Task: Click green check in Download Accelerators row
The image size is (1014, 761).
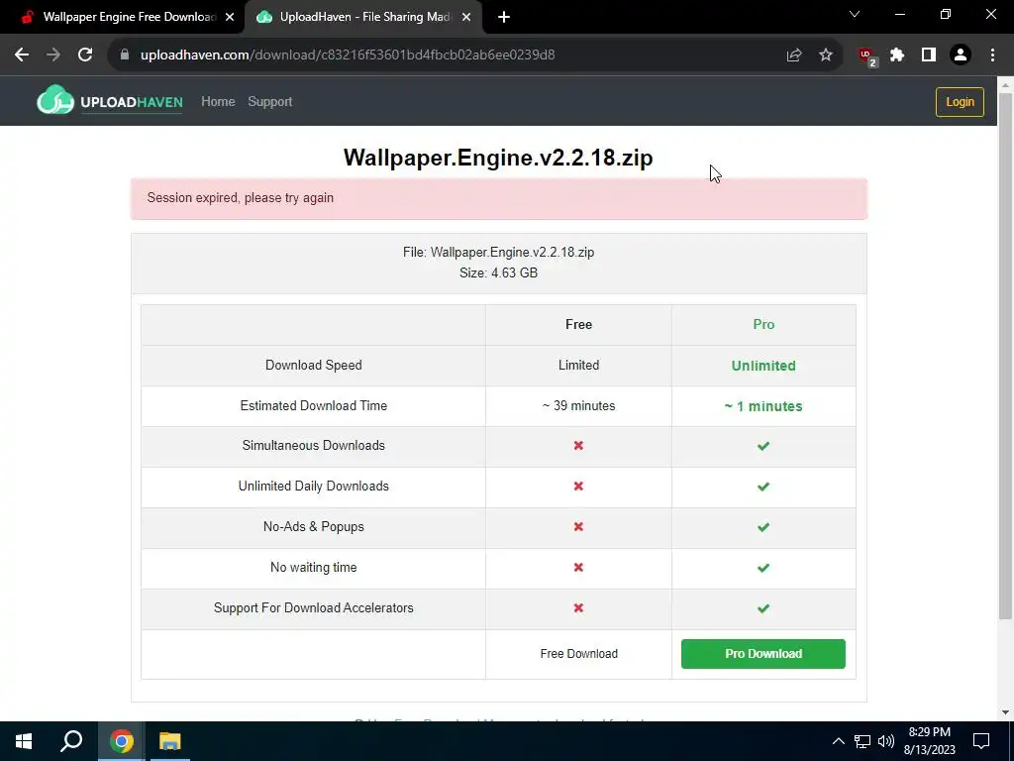Action: (x=763, y=608)
